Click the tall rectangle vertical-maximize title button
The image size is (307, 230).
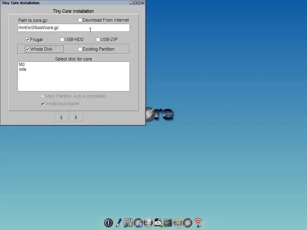tap(139, 3)
